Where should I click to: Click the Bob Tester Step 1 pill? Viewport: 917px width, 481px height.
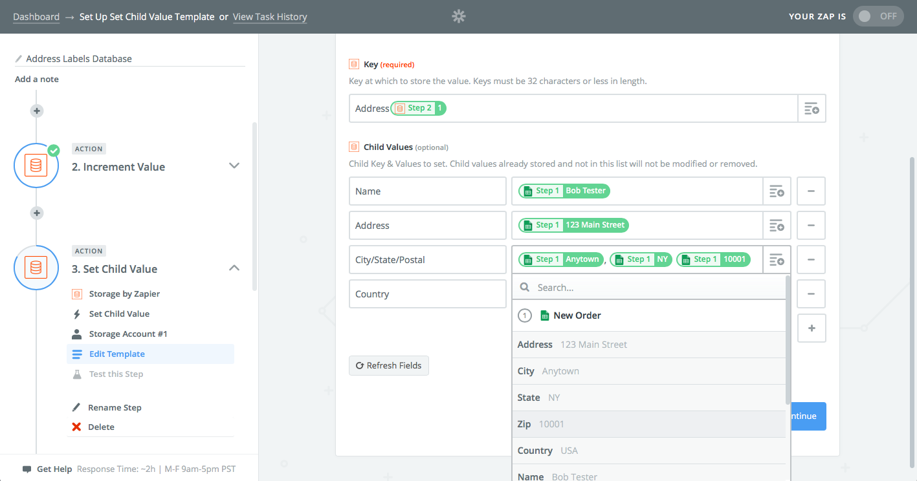[564, 191]
